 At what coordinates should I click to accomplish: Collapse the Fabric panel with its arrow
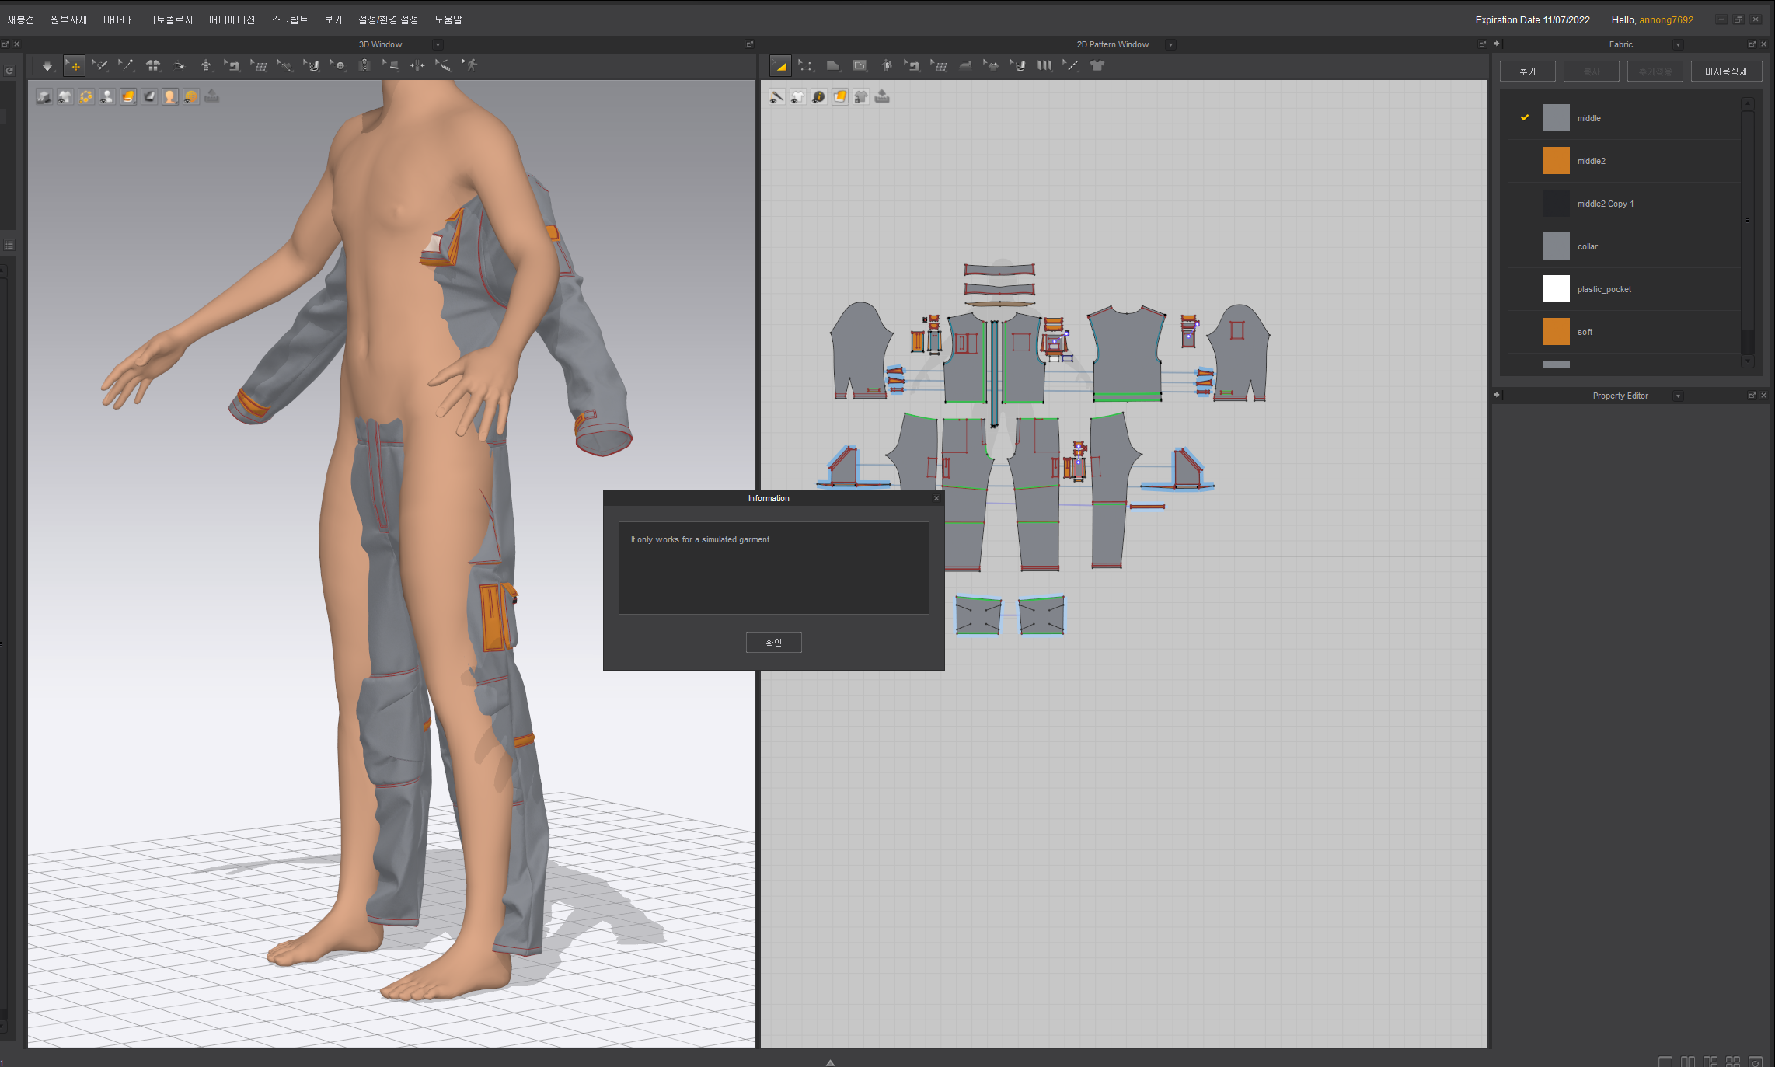(1496, 44)
